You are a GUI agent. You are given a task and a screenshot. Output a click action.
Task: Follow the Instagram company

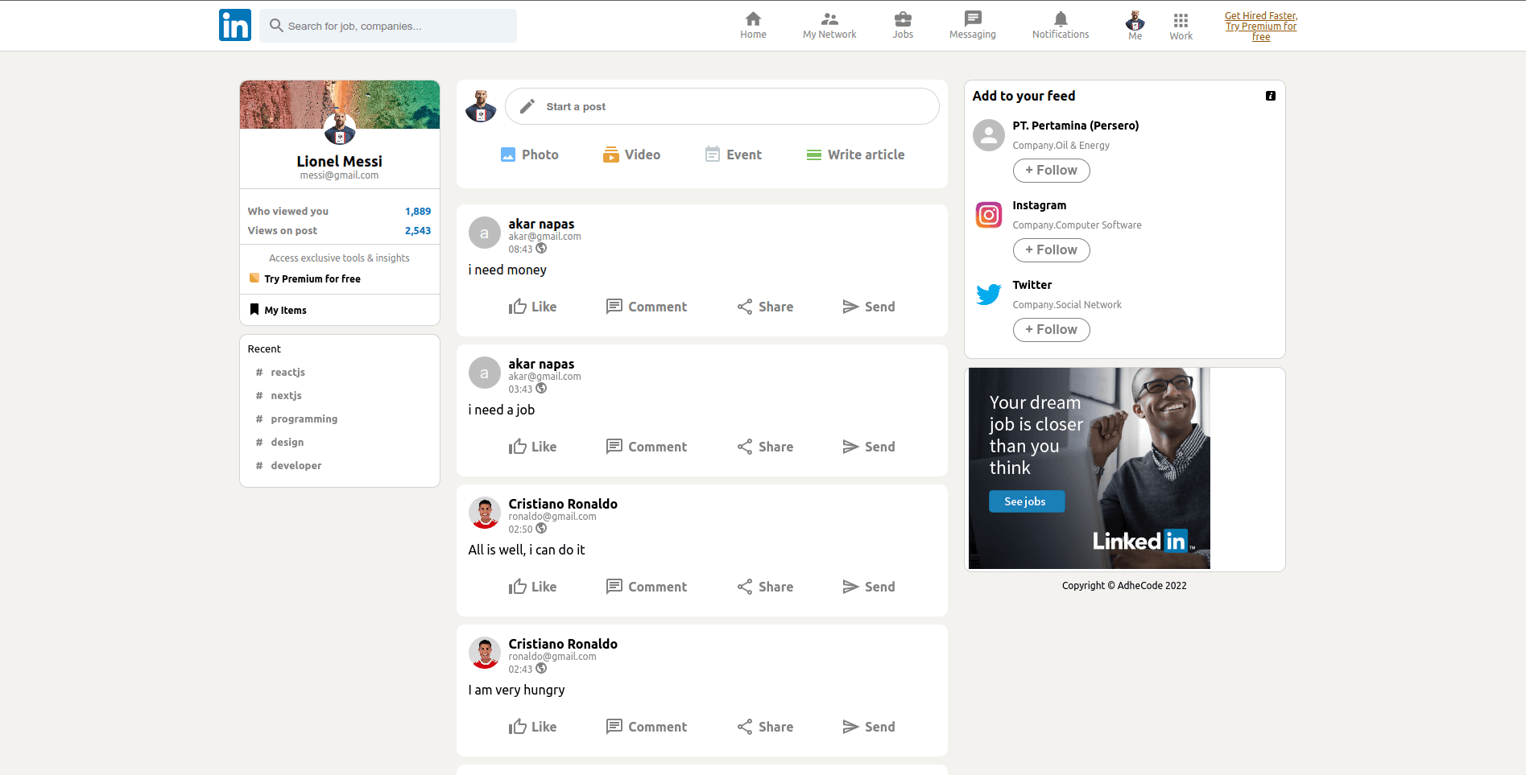(x=1051, y=250)
